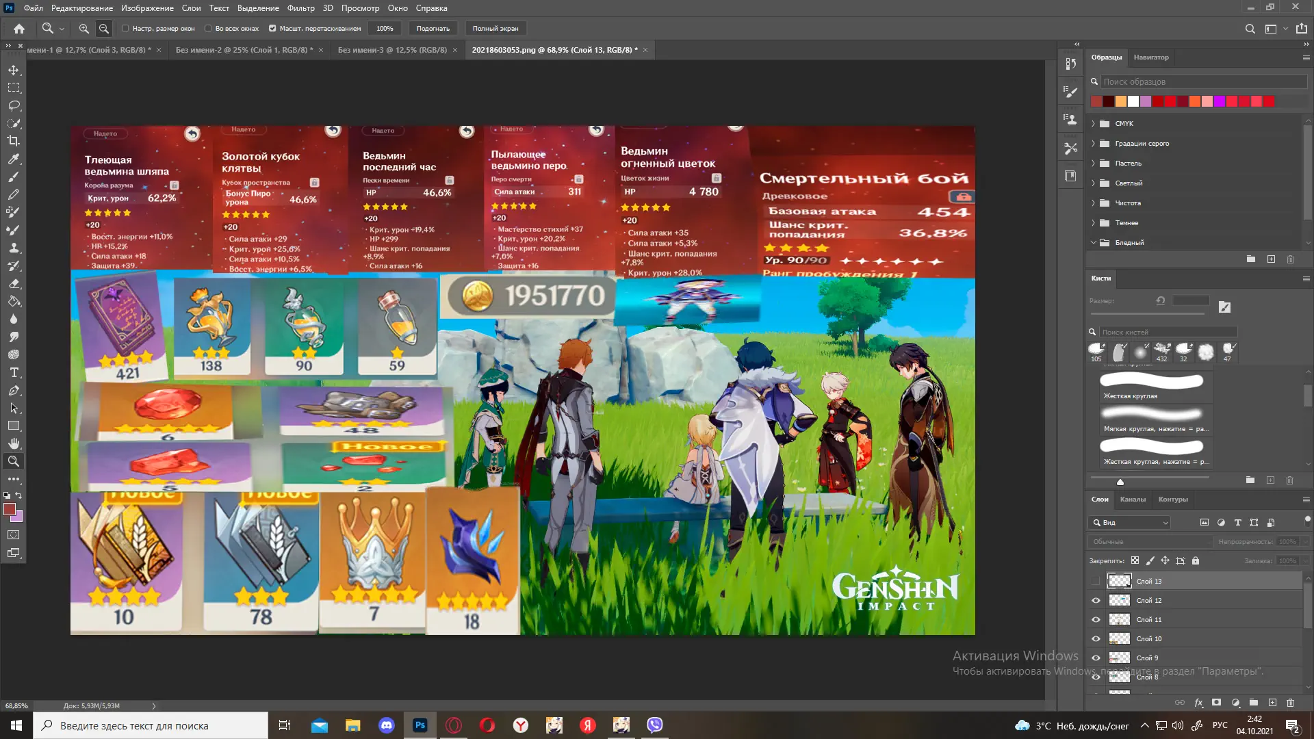
Task: Select the Move tool
Action: tap(14, 70)
